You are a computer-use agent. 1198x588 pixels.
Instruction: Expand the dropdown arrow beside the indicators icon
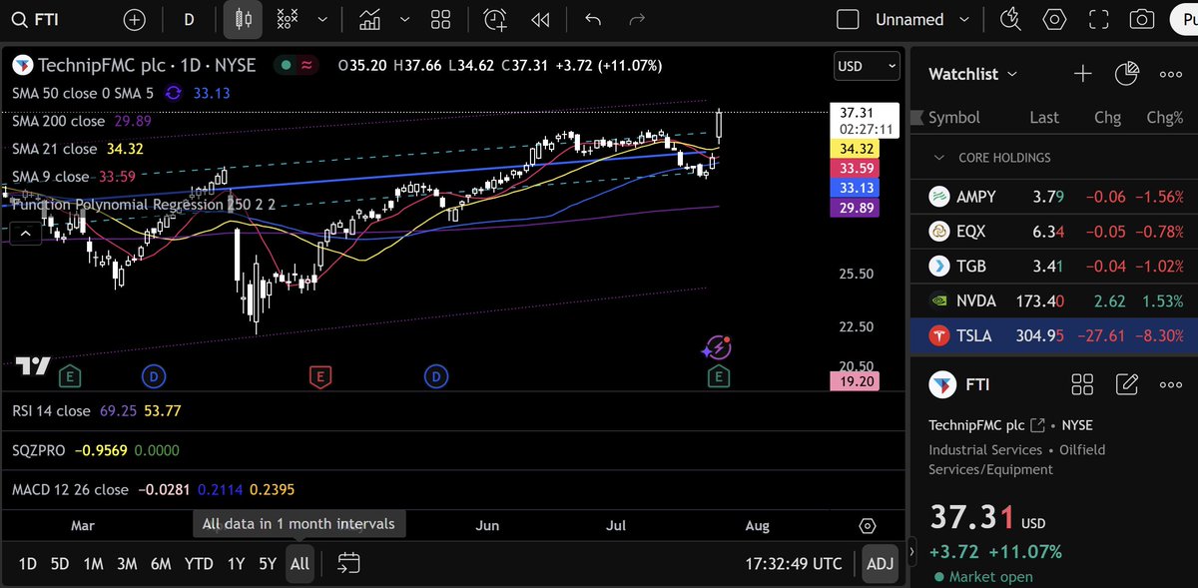321,19
